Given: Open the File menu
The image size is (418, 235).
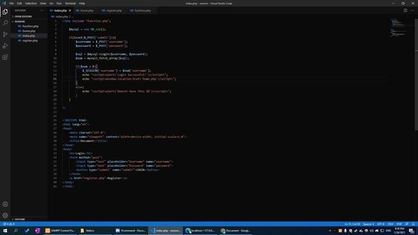Looking at the screenshot, I should pyautogui.click(x=12, y=3).
